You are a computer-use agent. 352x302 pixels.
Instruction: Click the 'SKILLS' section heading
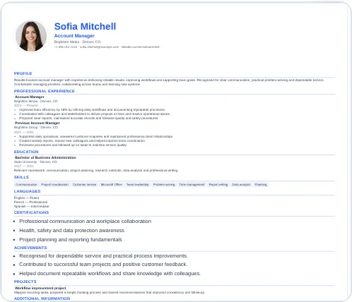[x=21, y=177]
